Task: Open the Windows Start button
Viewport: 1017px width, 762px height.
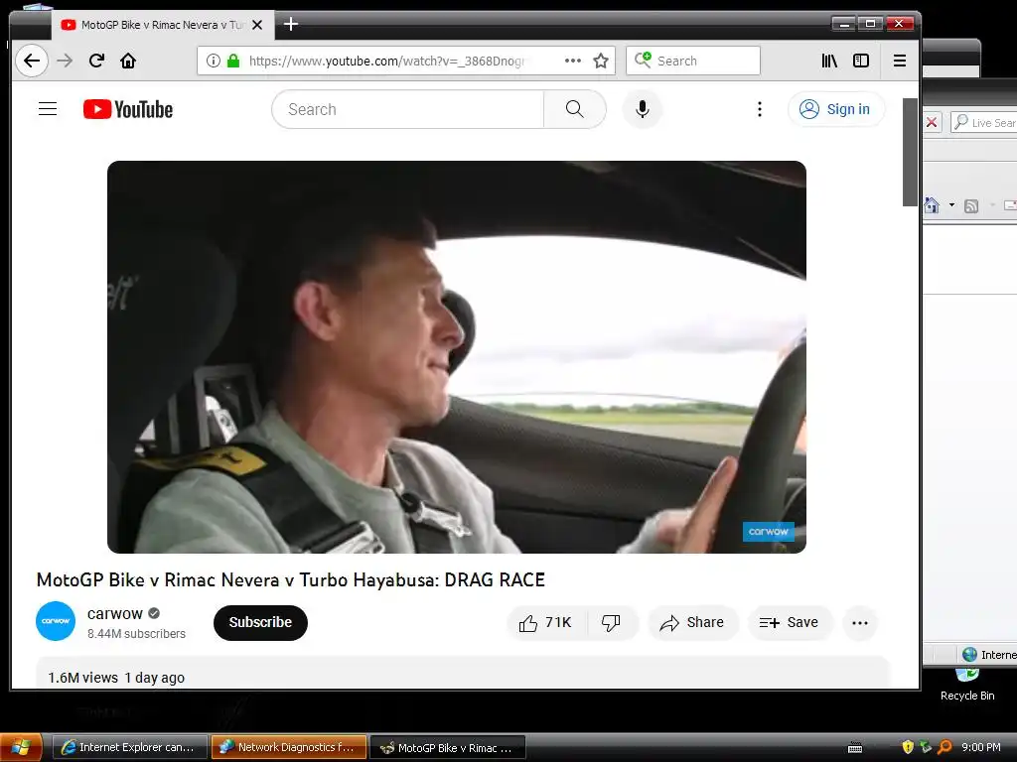Action: click(x=22, y=747)
